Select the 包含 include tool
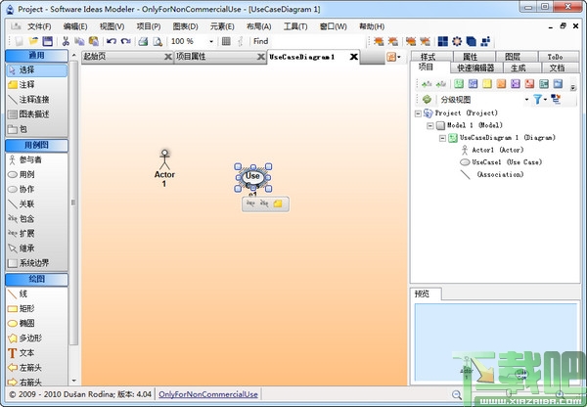 coord(36,218)
